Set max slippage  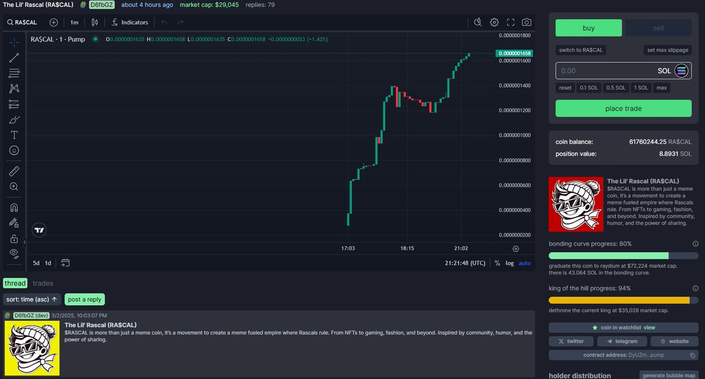667,50
